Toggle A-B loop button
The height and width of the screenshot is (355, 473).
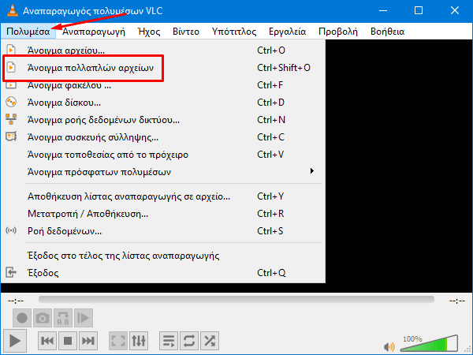63,318
